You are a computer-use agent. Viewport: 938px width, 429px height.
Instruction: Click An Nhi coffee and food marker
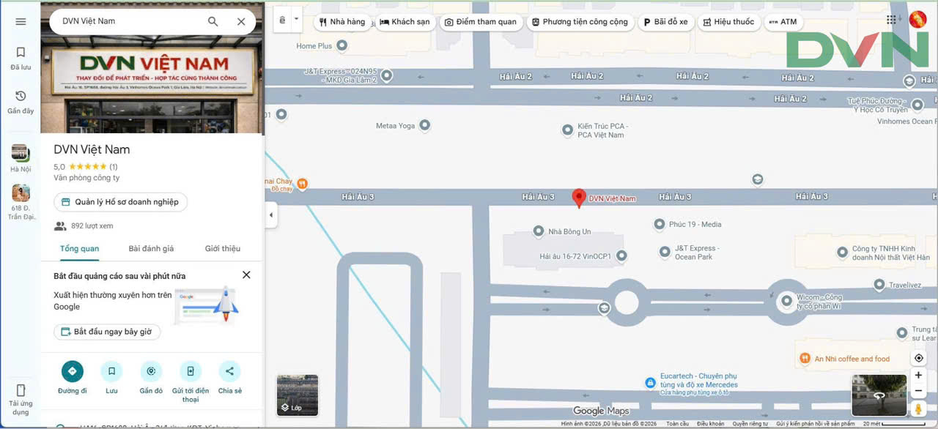(805, 359)
